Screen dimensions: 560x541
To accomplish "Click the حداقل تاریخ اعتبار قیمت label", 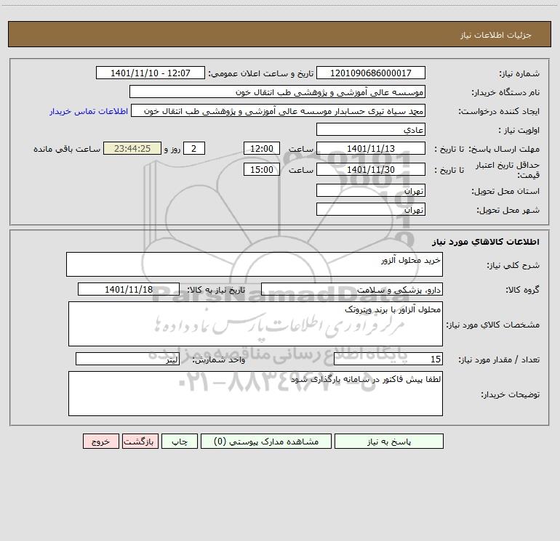I will tap(508, 170).
